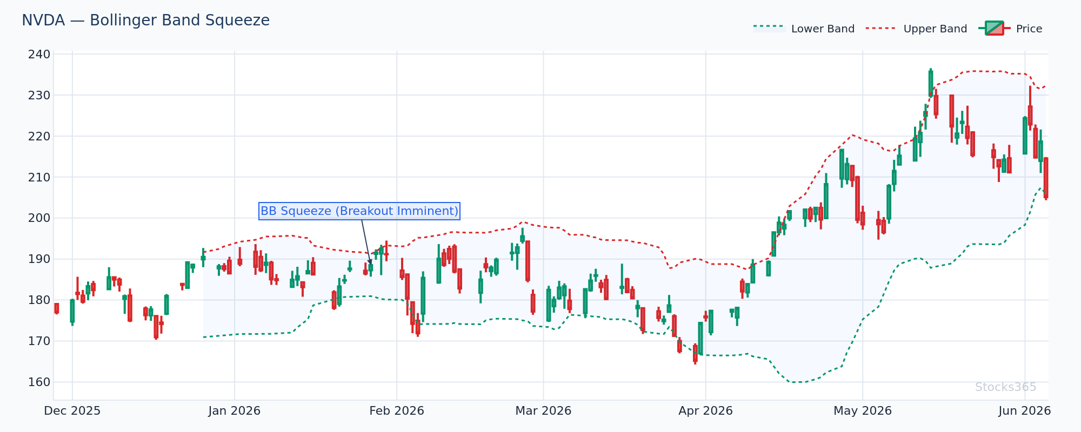Image resolution: width=1081 pixels, height=432 pixels.
Task: Click the 190 y-axis tick label
Action: click(39, 259)
